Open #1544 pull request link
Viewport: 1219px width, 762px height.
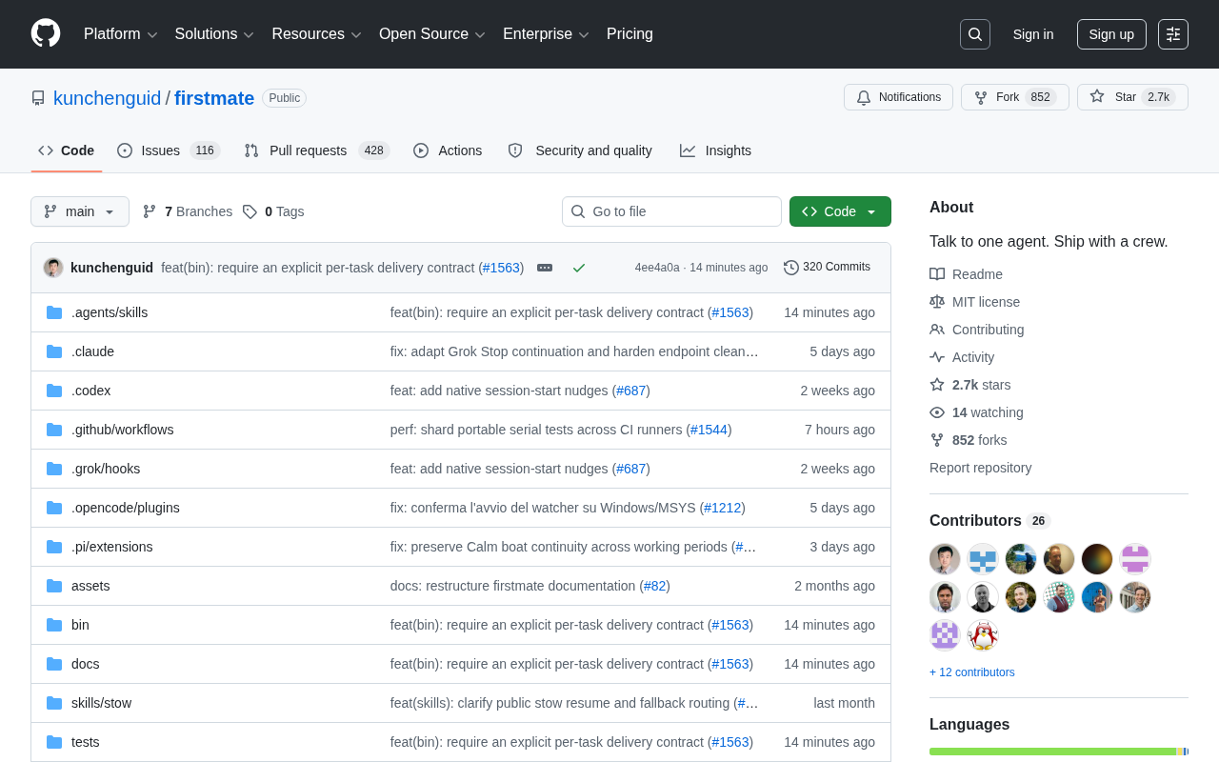point(709,430)
